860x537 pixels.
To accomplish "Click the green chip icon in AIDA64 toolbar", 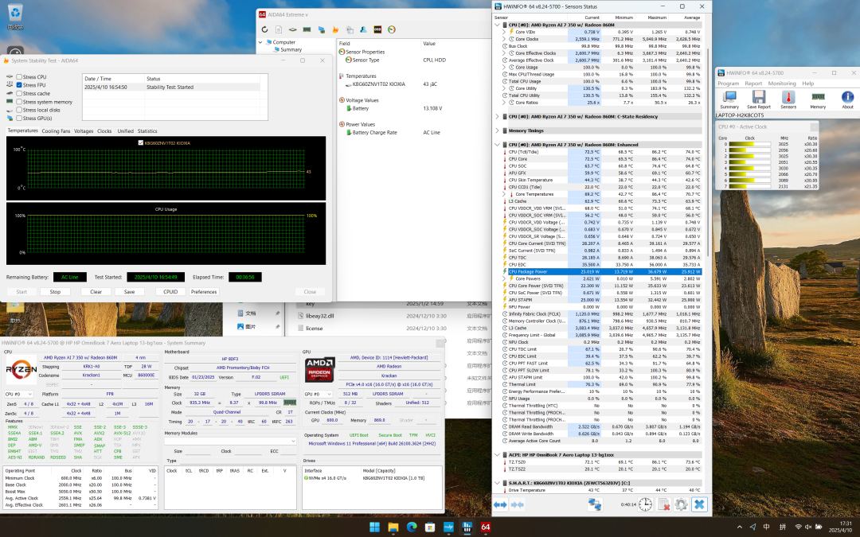I will point(293,29).
